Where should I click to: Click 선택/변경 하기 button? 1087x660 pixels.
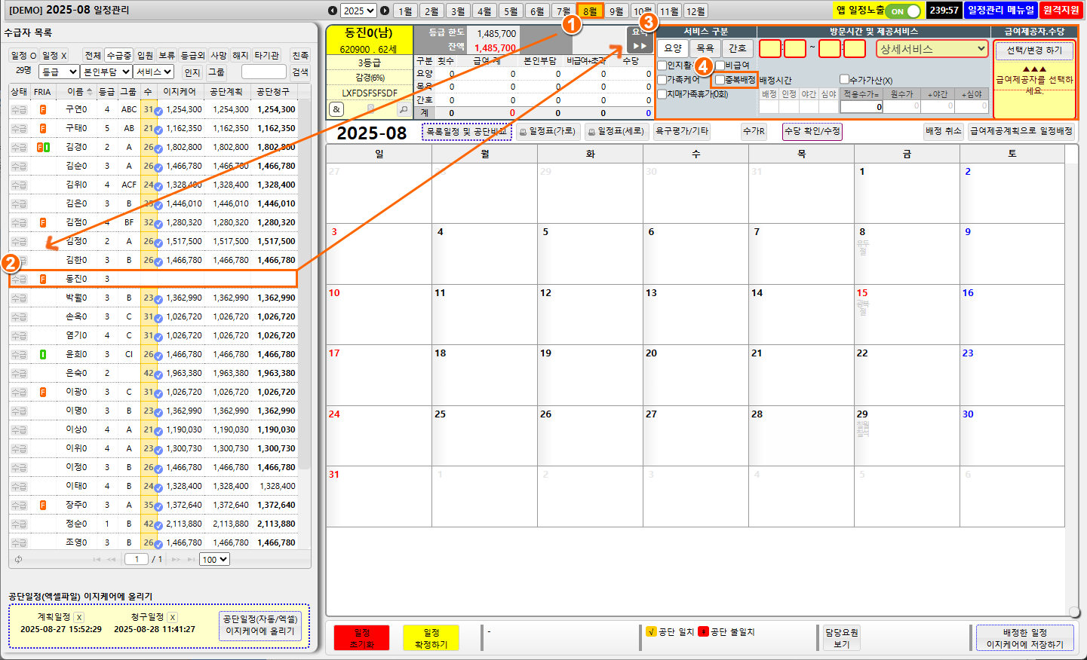(1034, 50)
